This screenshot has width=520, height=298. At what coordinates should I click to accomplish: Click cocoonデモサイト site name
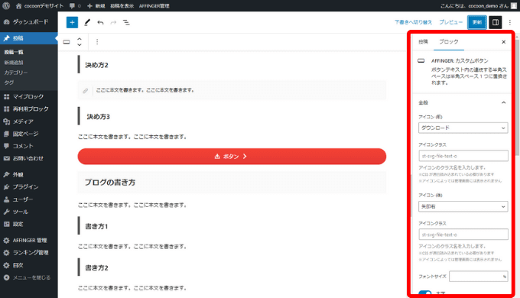[x=40, y=5]
